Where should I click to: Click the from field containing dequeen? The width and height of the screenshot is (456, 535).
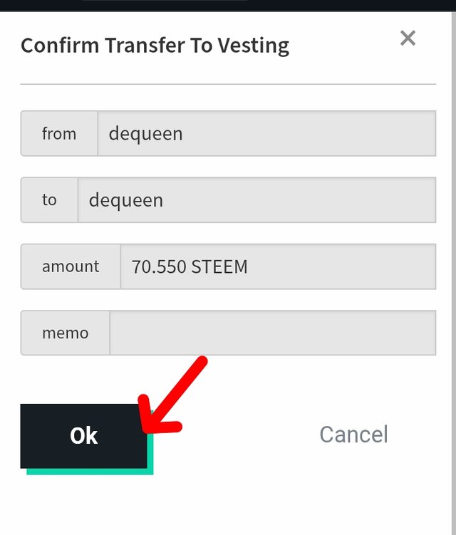266,133
